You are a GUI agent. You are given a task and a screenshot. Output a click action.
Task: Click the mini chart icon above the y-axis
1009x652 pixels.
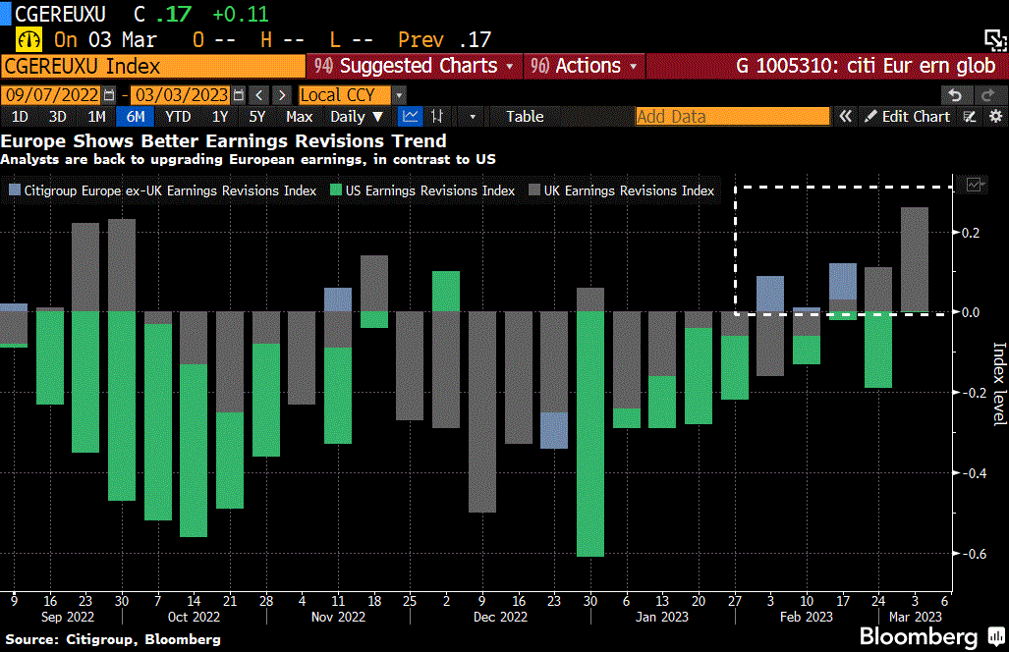tap(975, 186)
